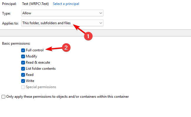Uncheck the Full control checkbox

pyautogui.click(x=23, y=50)
